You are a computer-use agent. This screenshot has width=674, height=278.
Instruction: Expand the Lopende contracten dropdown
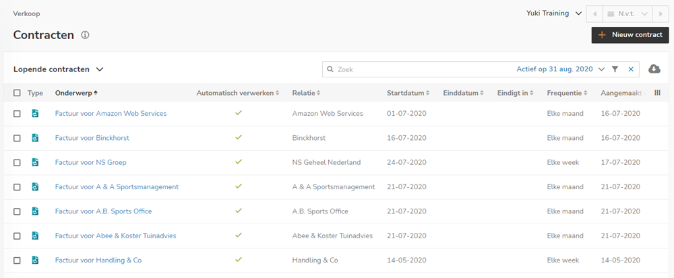pyautogui.click(x=59, y=69)
